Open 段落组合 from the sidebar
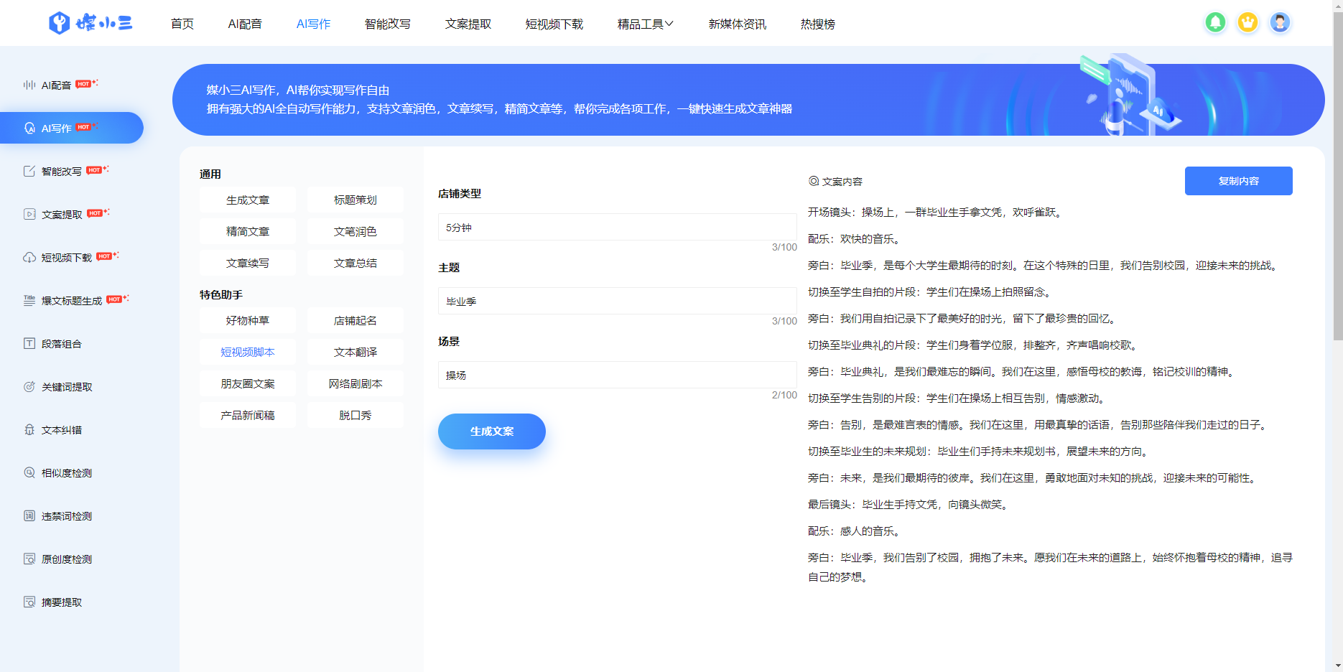This screenshot has height=672, width=1343. click(x=62, y=344)
